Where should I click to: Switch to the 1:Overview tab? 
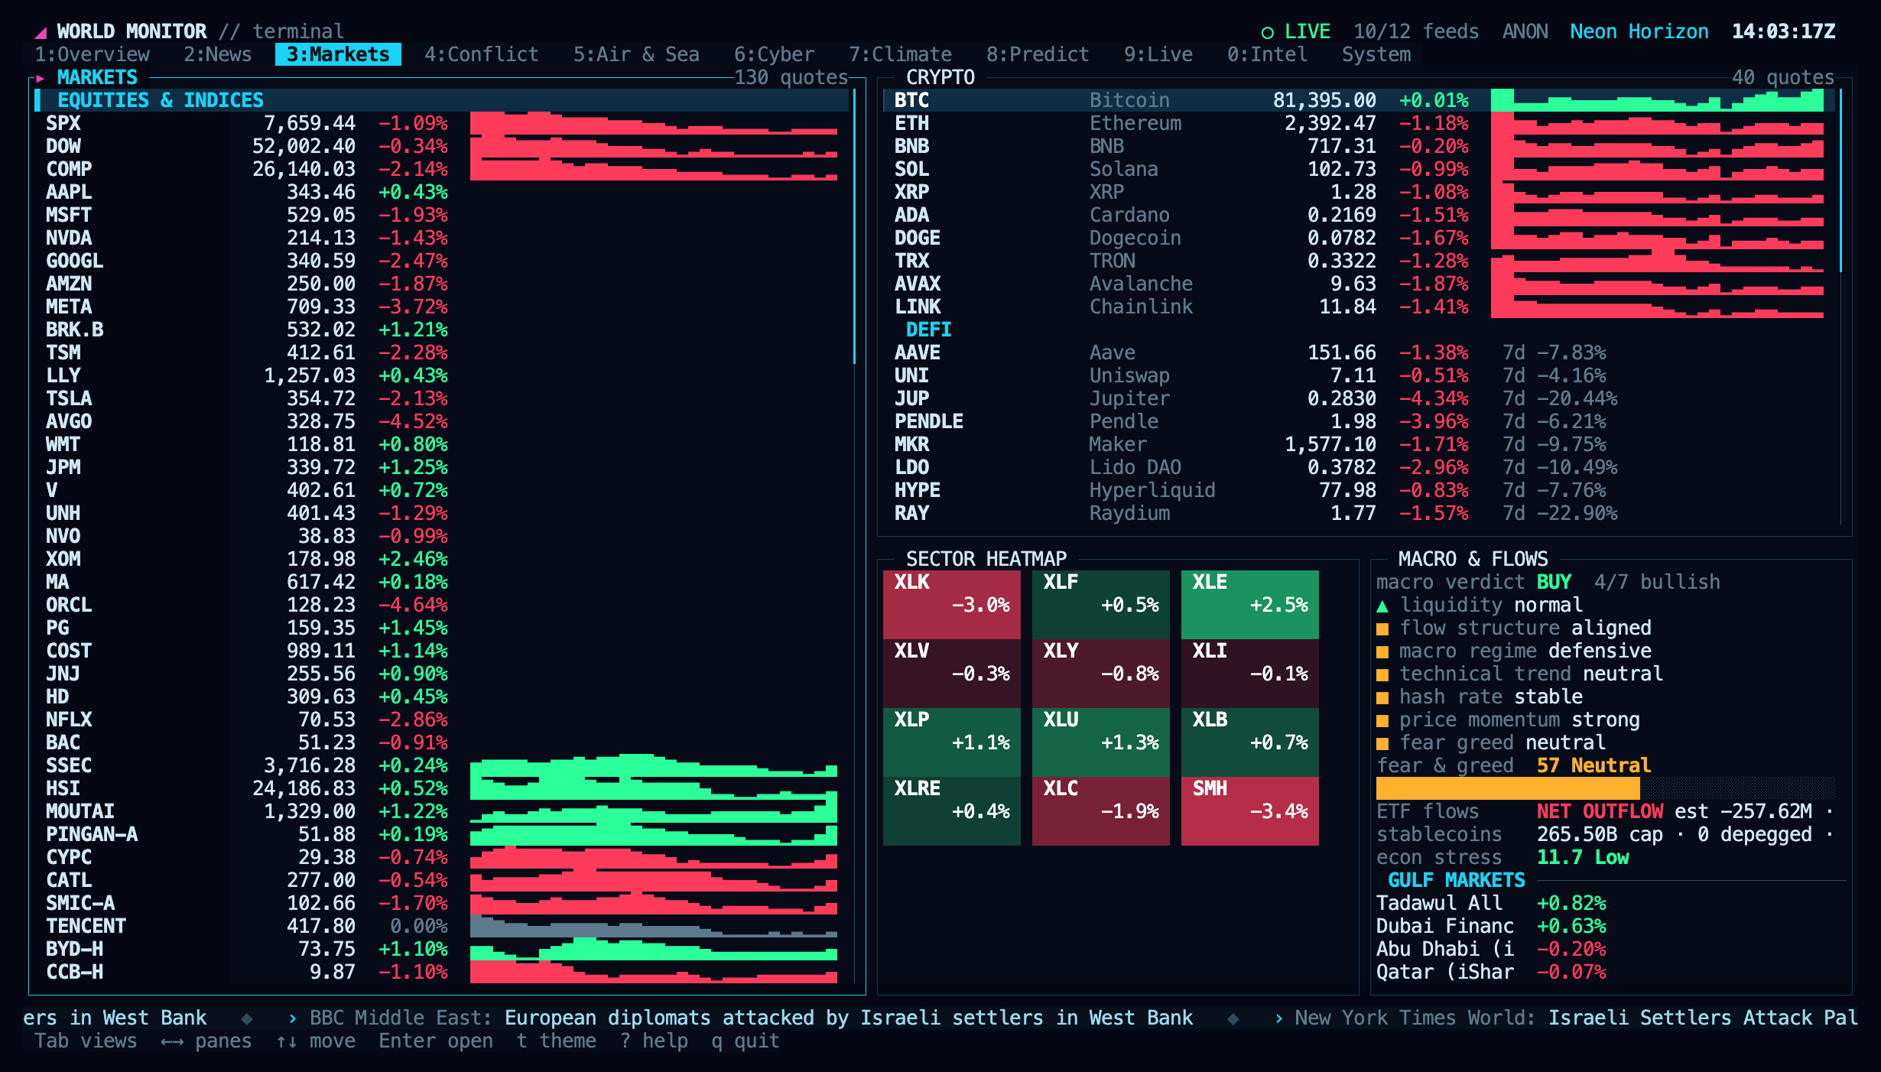tap(93, 54)
